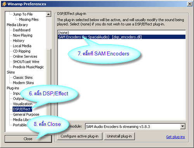Open SHOUTcast Wire preferences

(x=26, y=62)
